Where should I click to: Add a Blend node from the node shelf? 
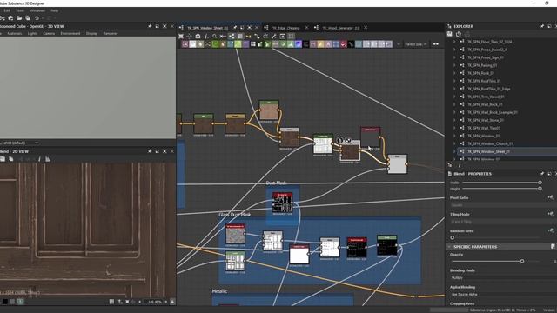coord(192,44)
